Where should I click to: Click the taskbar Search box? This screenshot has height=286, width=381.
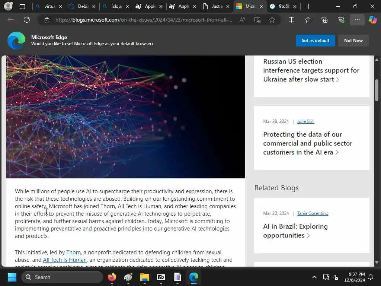point(62,277)
